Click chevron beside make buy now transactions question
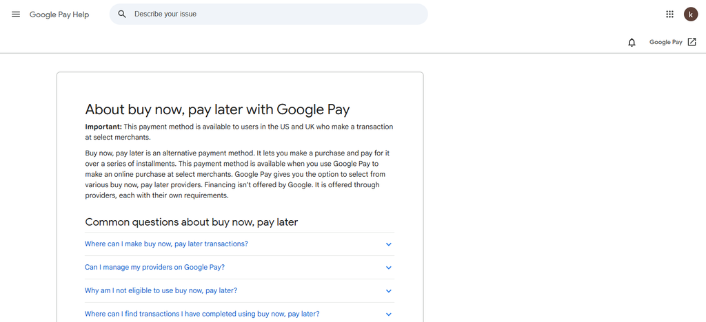This screenshot has width=706, height=322. (389, 244)
